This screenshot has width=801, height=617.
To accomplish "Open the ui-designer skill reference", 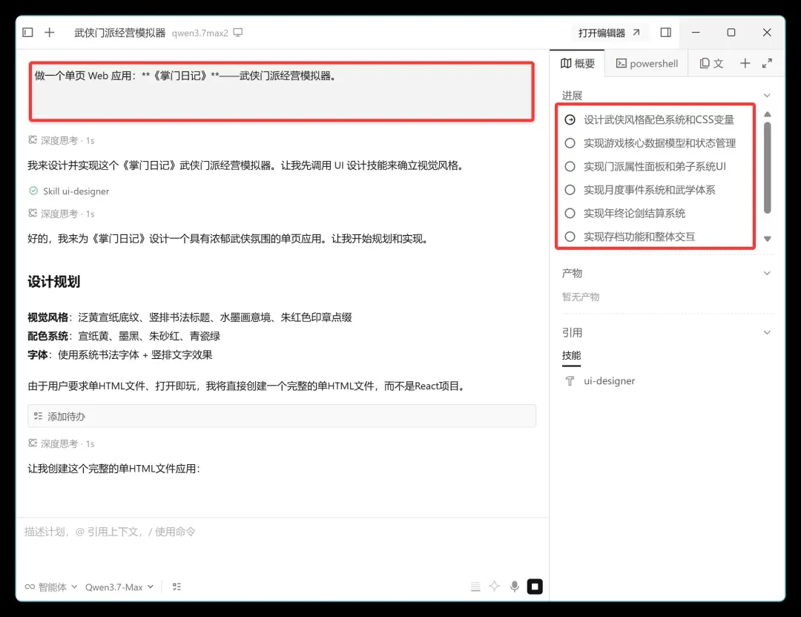I will coord(609,381).
